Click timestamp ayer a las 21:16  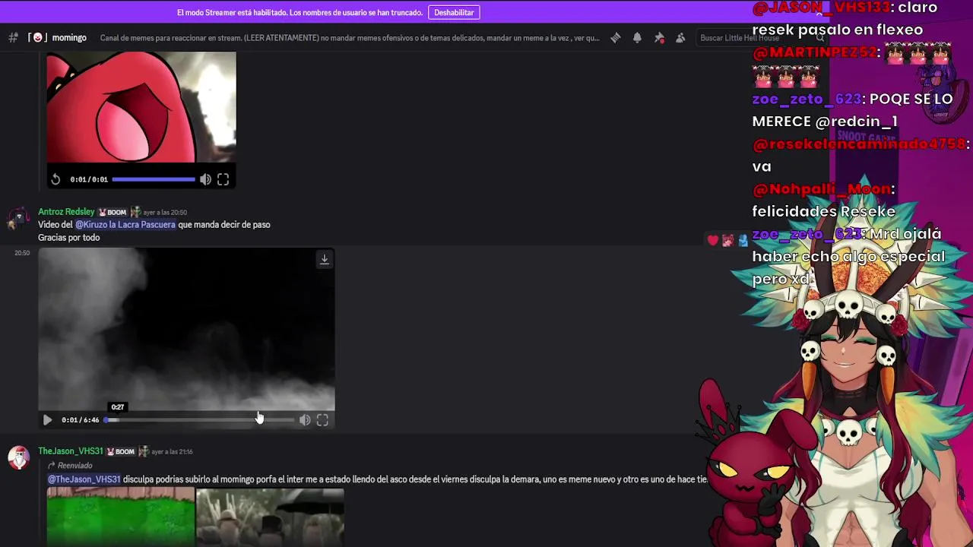click(x=172, y=452)
